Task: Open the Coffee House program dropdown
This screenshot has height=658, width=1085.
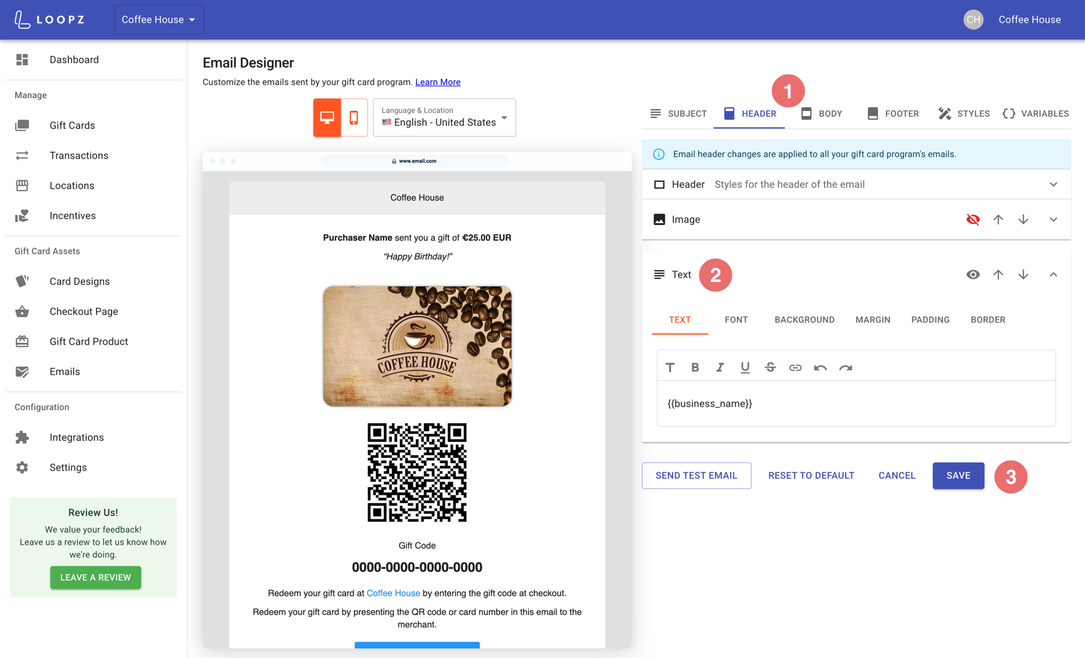Action: (159, 19)
